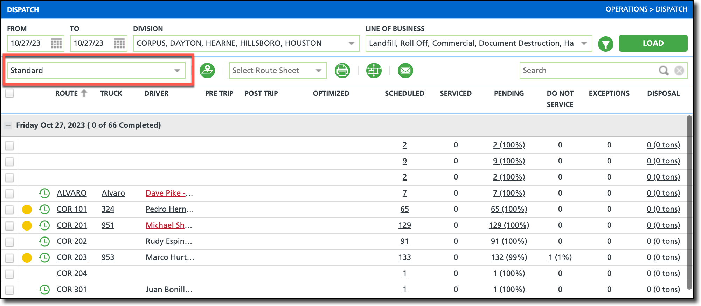Collapse the Friday Oct 27, 2023 group
Viewport: 701px width, 306px height.
[x=8, y=125]
